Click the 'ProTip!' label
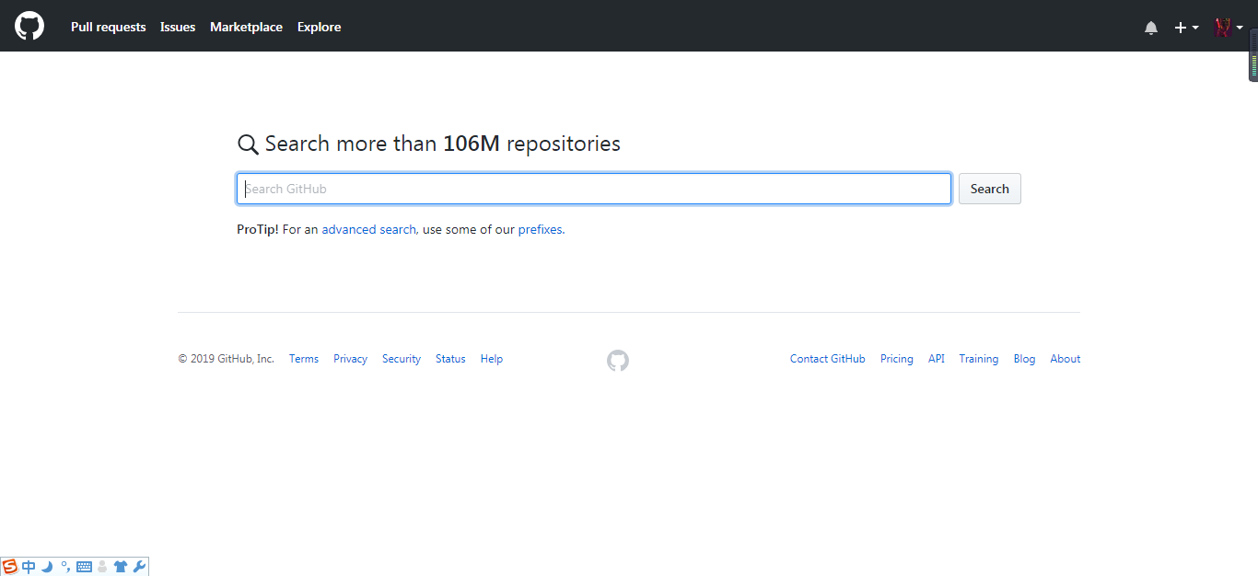This screenshot has width=1258, height=576. coord(258,230)
